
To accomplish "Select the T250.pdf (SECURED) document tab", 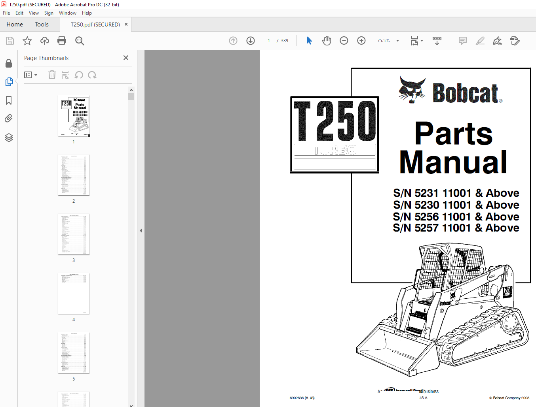I will [x=95, y=24].
